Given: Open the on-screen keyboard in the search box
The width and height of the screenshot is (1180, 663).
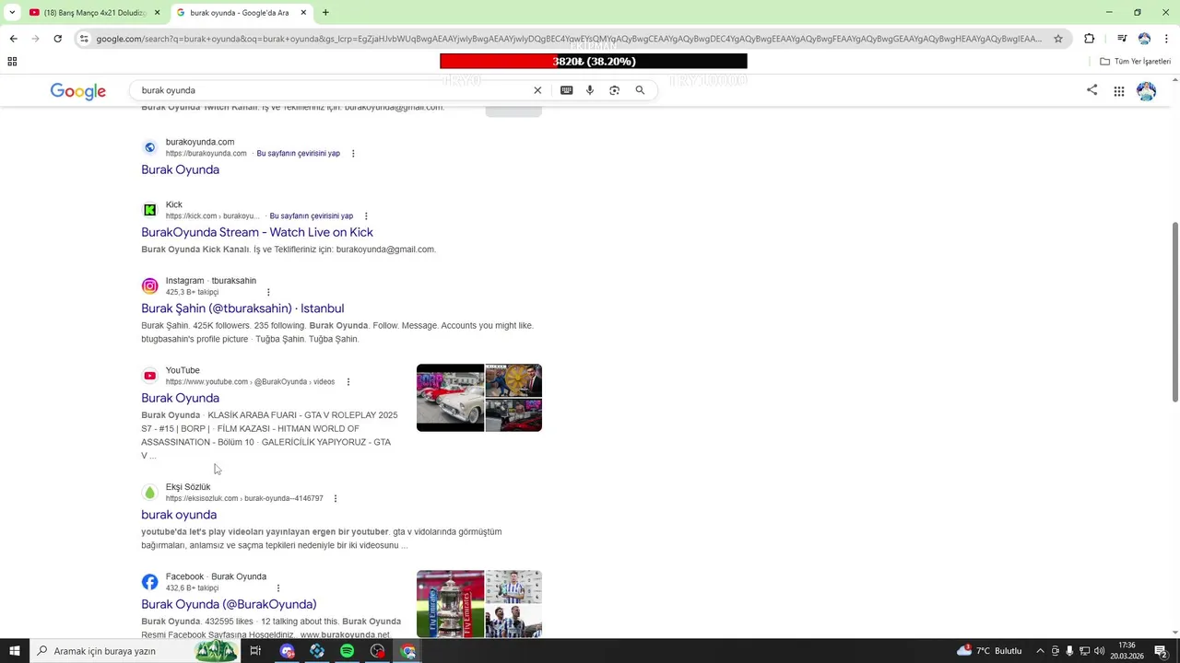Looking at the screenshot, I should (x=566, y=90).
